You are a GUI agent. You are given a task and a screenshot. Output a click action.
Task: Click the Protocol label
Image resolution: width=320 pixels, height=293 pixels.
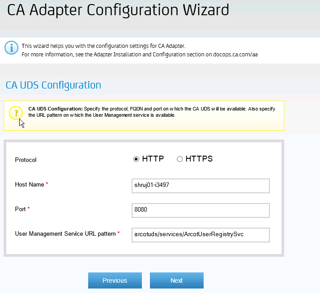(x=26, y=160)
